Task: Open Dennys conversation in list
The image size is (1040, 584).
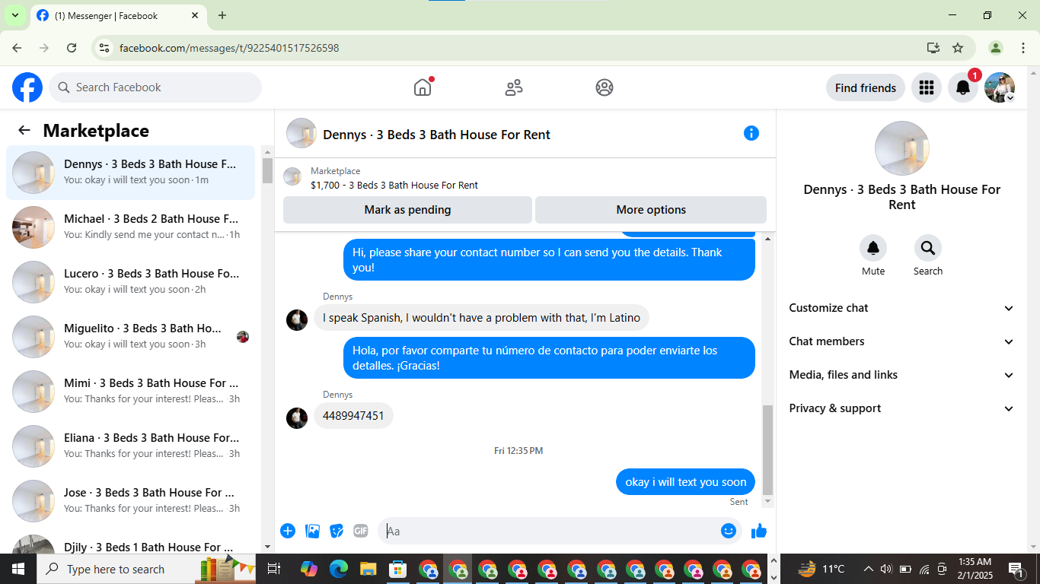Action: point(131,173)
